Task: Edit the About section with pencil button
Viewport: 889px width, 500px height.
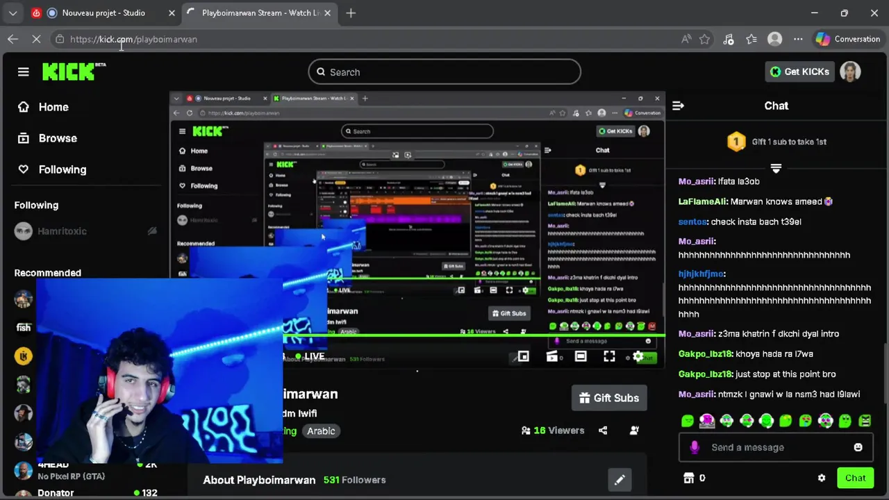Action: 620,479
